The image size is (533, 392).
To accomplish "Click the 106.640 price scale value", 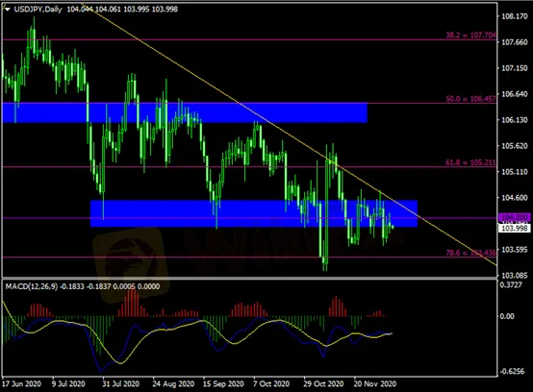I will click(515, 94).
